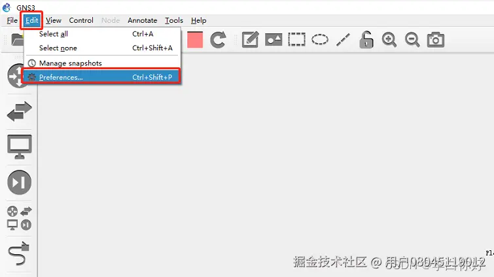Open Manage snapshots
494x277 pixels.
pos(102,63)
